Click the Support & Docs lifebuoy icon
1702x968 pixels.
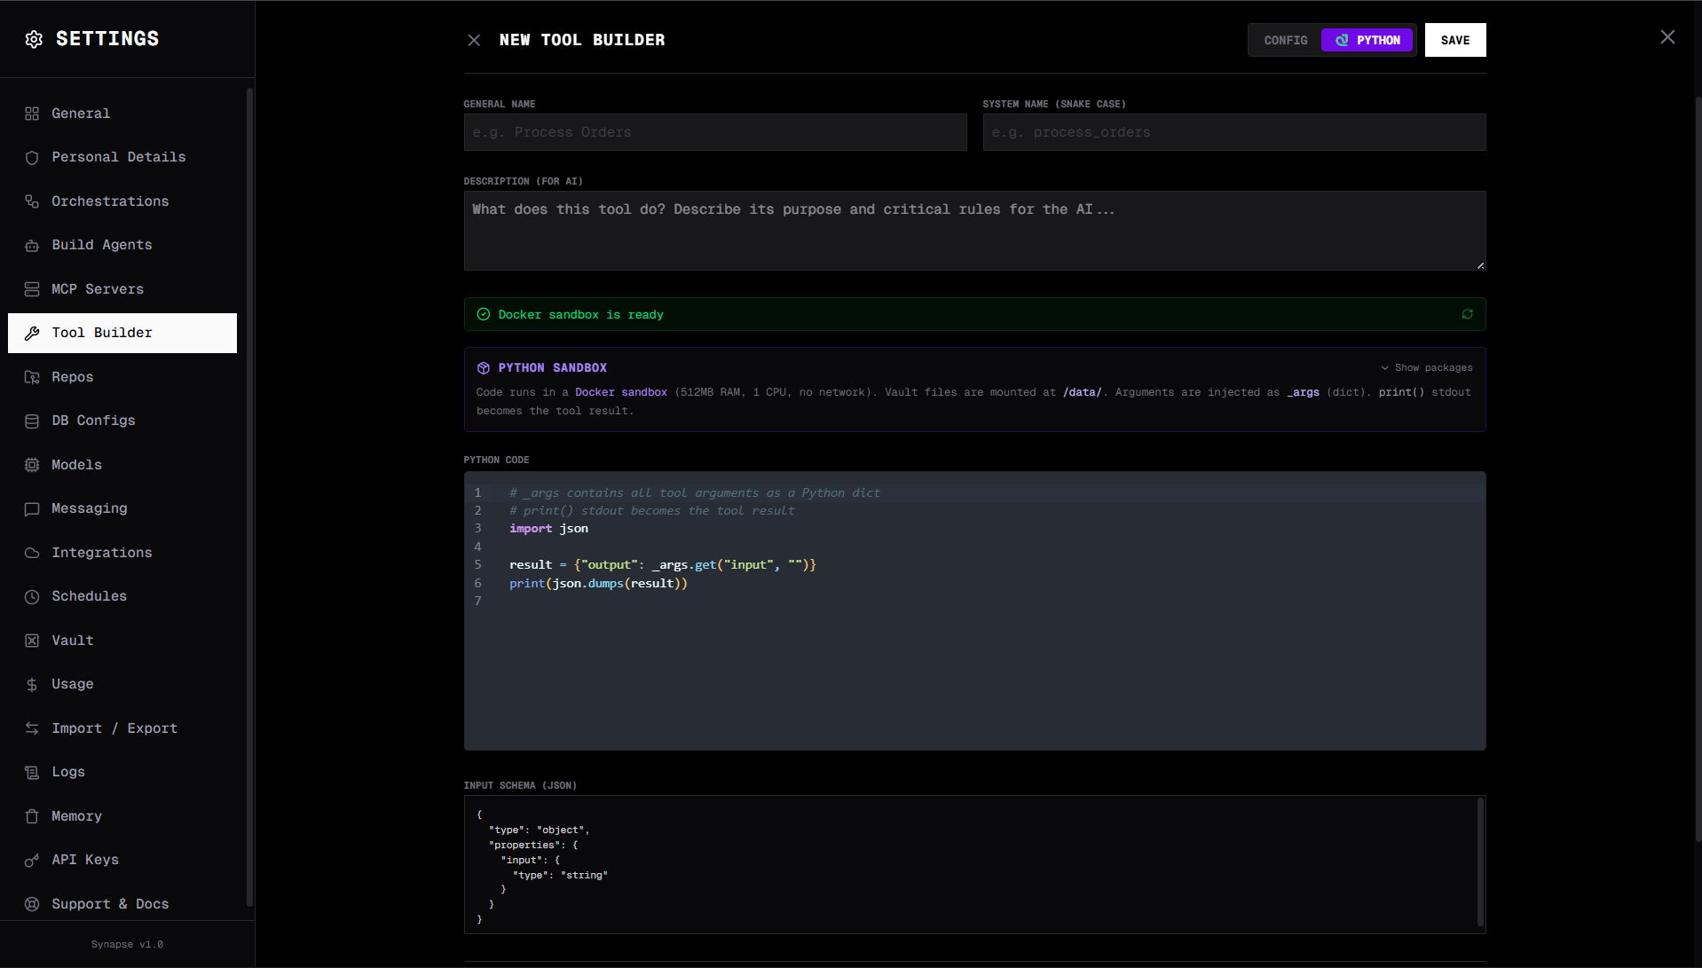tap(32, 904)
